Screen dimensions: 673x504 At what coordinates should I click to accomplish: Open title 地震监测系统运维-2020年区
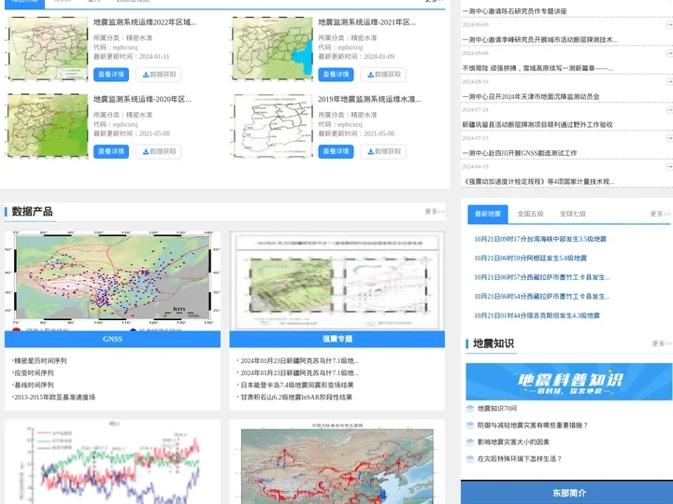(142, 99)
